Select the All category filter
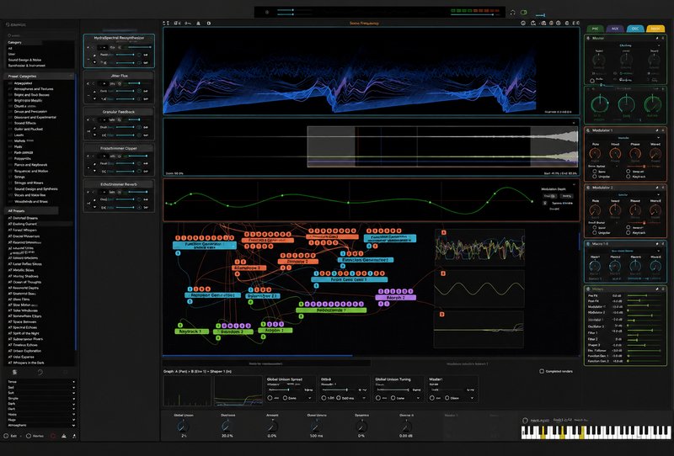 click(40, 49)
